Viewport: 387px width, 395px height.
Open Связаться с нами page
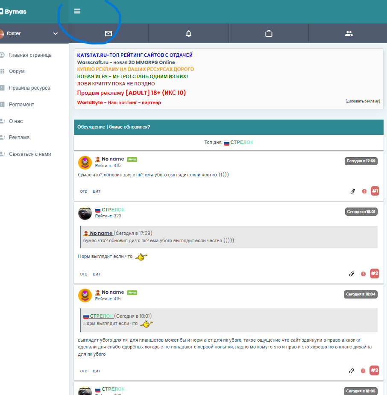tap(30, 154)
